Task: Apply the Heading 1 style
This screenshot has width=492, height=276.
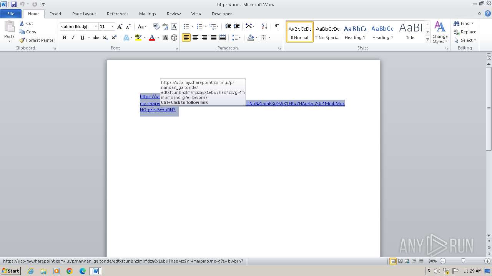Action: (355, 32)
